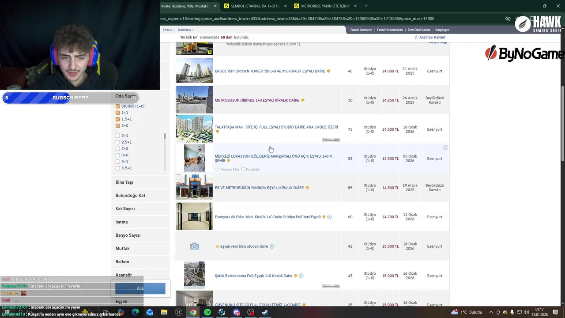The width and height of the screenshot is (565, 318).
Task: Play video icon on eşyalı yeni bina listing
Action: (x=272, y=246)
